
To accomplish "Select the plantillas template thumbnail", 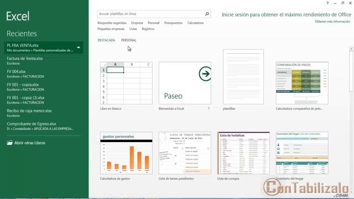I will coord(243,77).
